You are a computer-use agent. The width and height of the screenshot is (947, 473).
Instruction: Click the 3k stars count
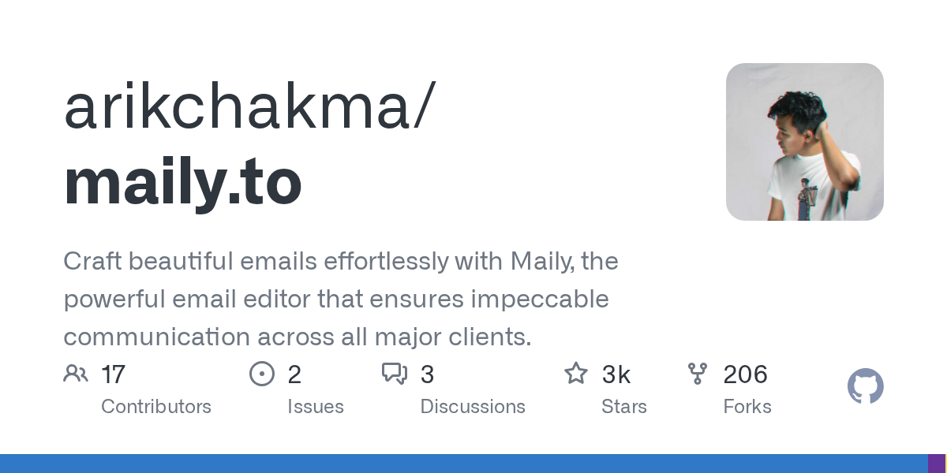coord(616,374)
